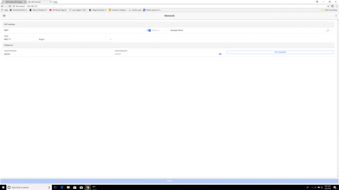Reload the current page
Viewport: 339px width, 190px height.
pyautogui.click(x=10, y=6)
